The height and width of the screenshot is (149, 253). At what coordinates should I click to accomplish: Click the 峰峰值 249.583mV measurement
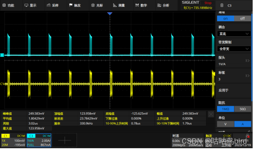27,113
